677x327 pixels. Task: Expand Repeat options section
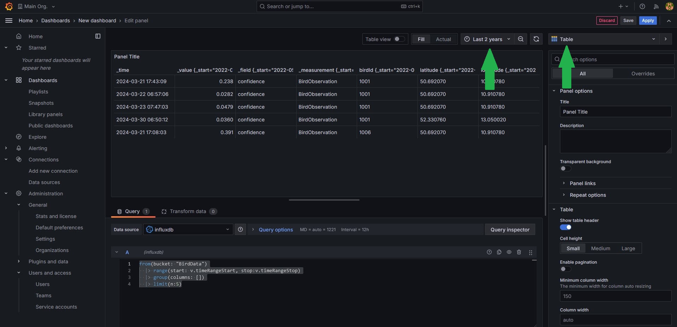tap(588, 195)
